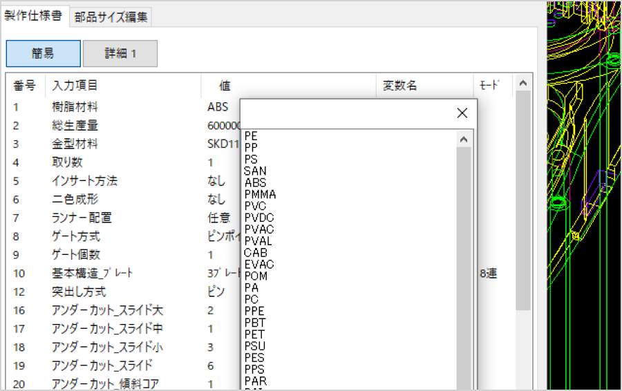Click the 番号 column header
Viewport: 622px width, 391px height.
[x=23, y=86]
